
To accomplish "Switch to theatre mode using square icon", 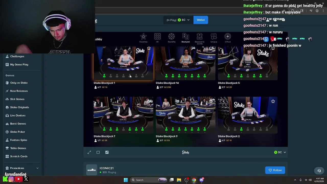I will pyautogui.click(x=98, y=152).
